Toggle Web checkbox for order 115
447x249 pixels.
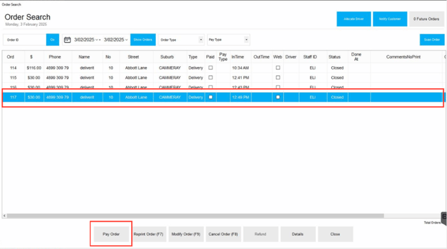click(278, 77)
